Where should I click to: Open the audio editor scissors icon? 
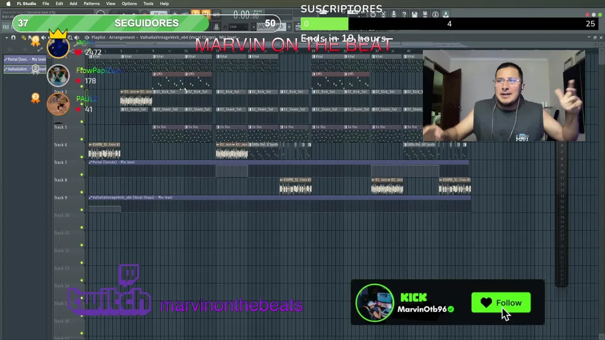(383, 15)
